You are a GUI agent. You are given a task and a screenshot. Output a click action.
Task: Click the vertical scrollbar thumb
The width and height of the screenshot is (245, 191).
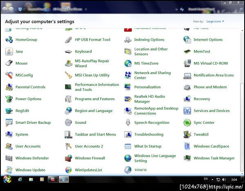pyautogui.click(x=242, y=127)
